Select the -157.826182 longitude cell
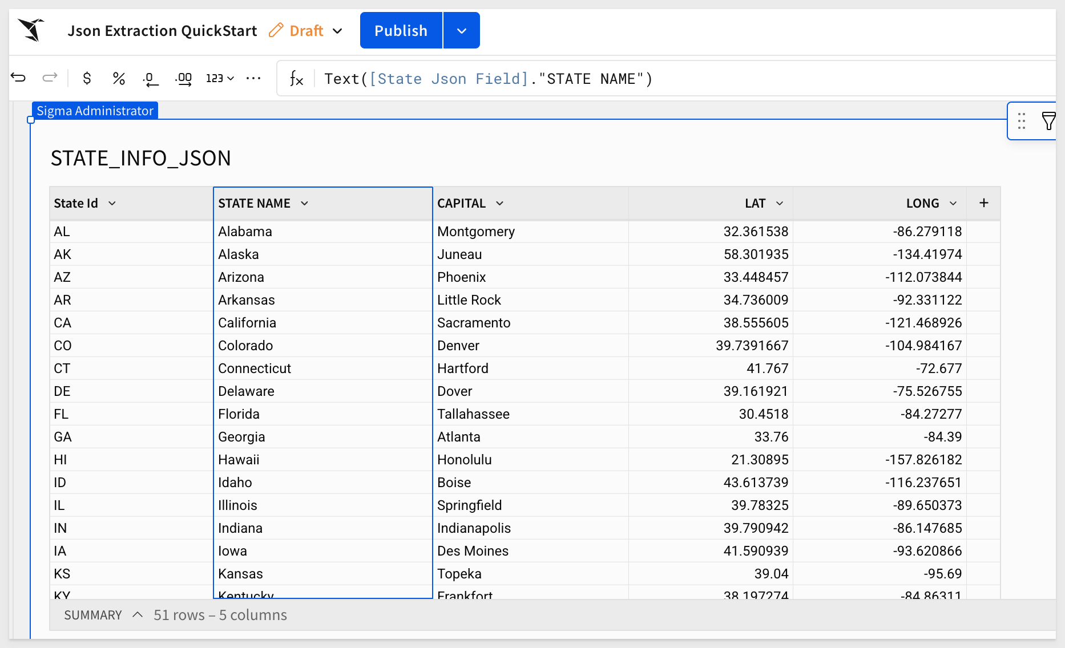Screen dimensions: 1065x648 click(880, 460)
